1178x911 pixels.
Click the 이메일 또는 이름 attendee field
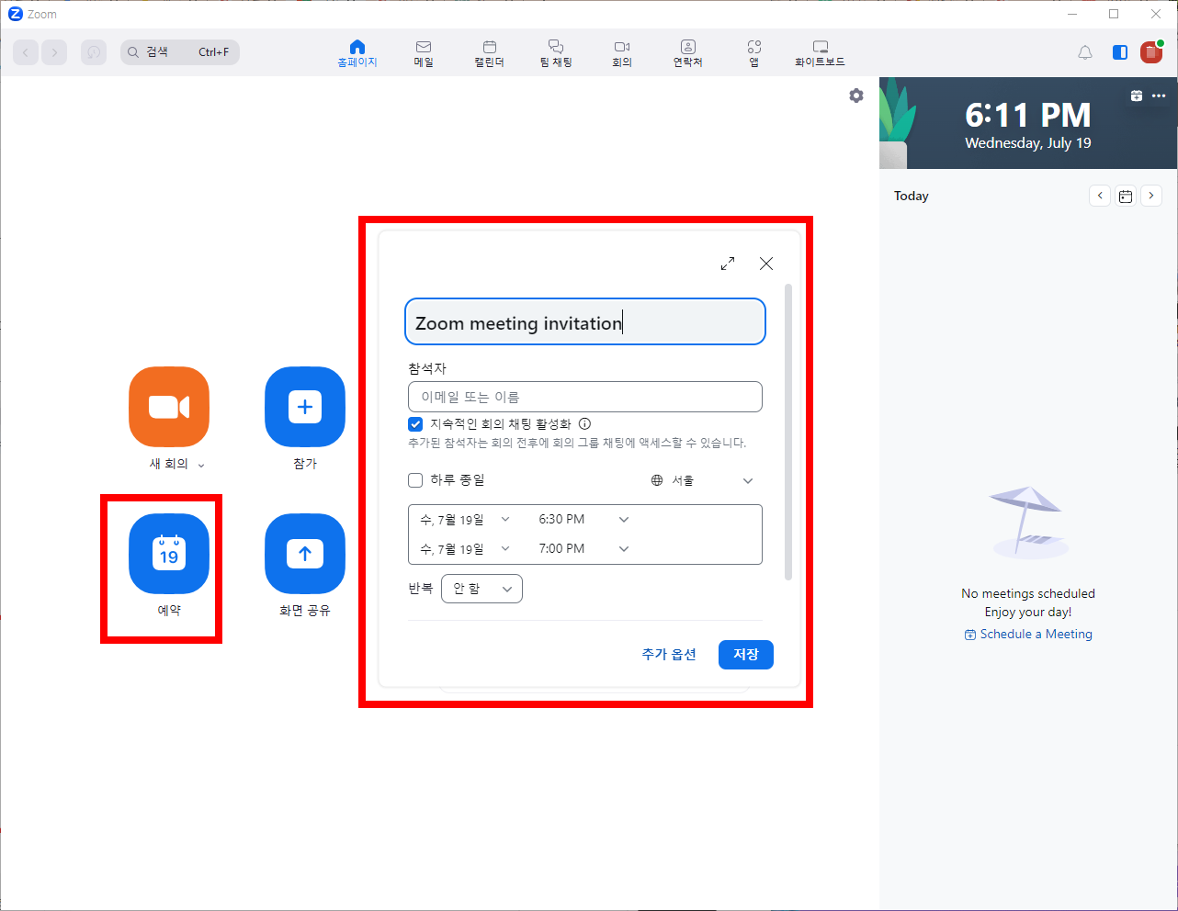[584, 396]
